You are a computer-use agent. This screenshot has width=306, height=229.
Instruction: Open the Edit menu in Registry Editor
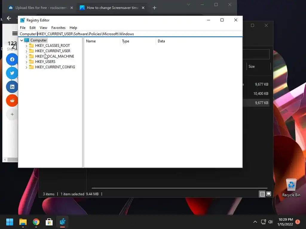tap(32, 28)
